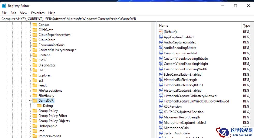Expand the Holographic key
The width and height of the screenshot is (254, 138).
(30, 126)
